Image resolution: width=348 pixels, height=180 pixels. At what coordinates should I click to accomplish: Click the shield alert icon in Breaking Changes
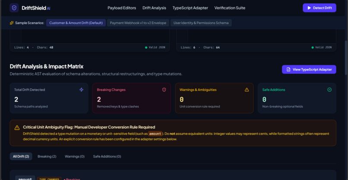(164, 90)
